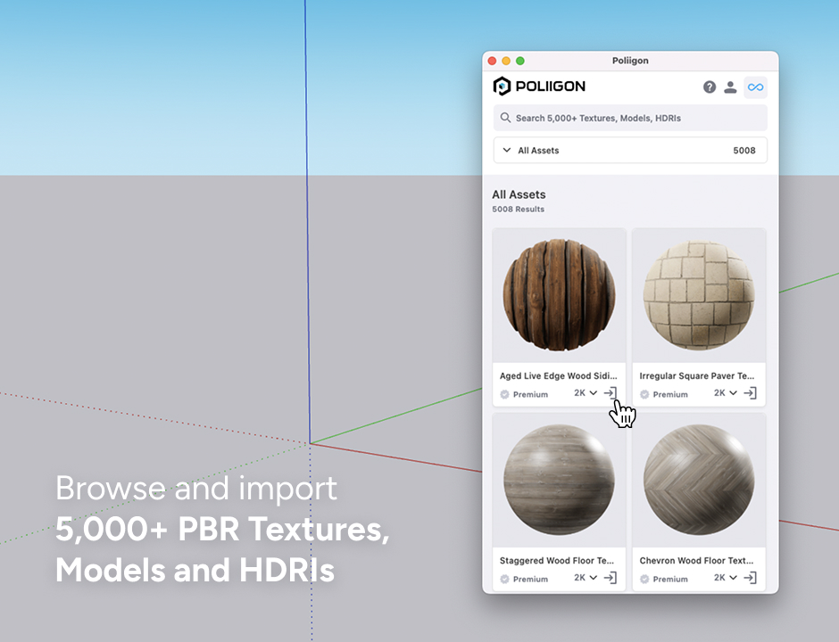Select the Aged Live Edge Wood sphere thumbnail

pos(560,295)
